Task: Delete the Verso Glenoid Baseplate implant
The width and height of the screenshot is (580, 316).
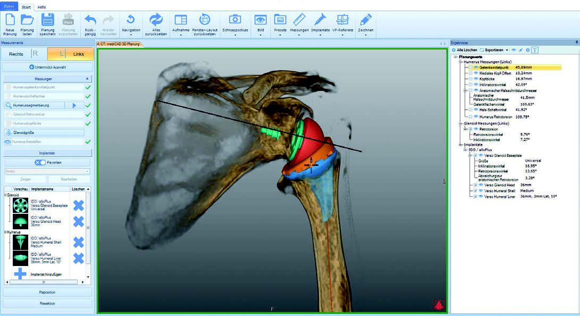Action: point(78,205)
